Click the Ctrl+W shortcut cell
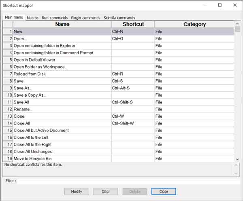This screenshot has height=201, width=243. point(133,116)
